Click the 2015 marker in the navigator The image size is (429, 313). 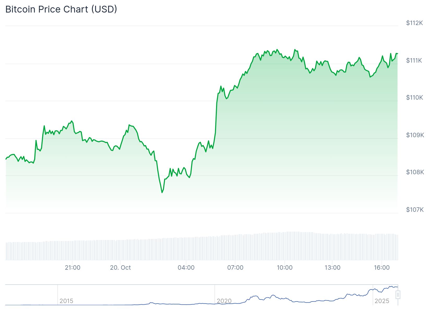pos(66,301)
